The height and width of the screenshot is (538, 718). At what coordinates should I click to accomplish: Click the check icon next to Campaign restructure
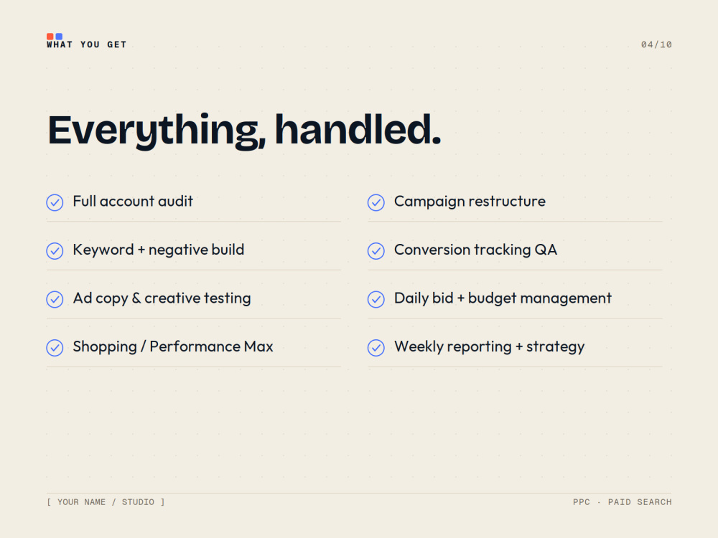pos(376,202)
